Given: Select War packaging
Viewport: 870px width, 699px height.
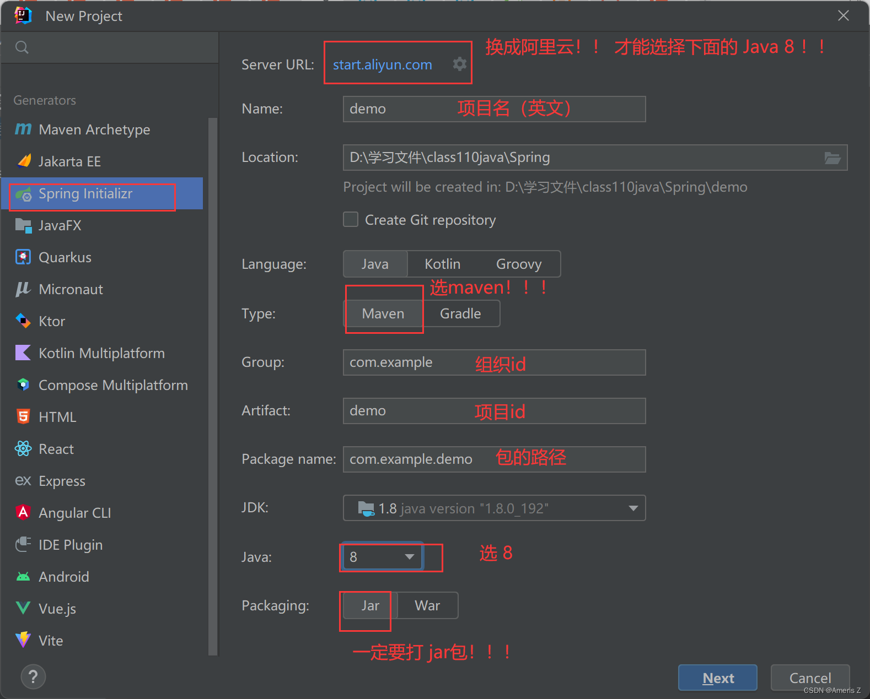Looking at the screenshot, I should pos(427,605).
